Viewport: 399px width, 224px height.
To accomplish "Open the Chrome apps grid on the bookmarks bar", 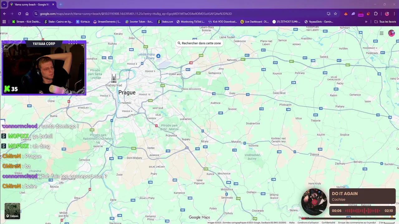I will pyautogui.click(x=4, y=22).
